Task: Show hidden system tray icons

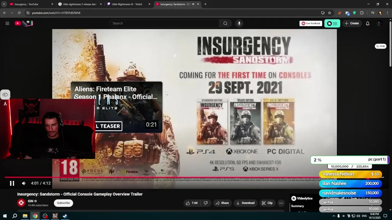Action: click(334, 216)
